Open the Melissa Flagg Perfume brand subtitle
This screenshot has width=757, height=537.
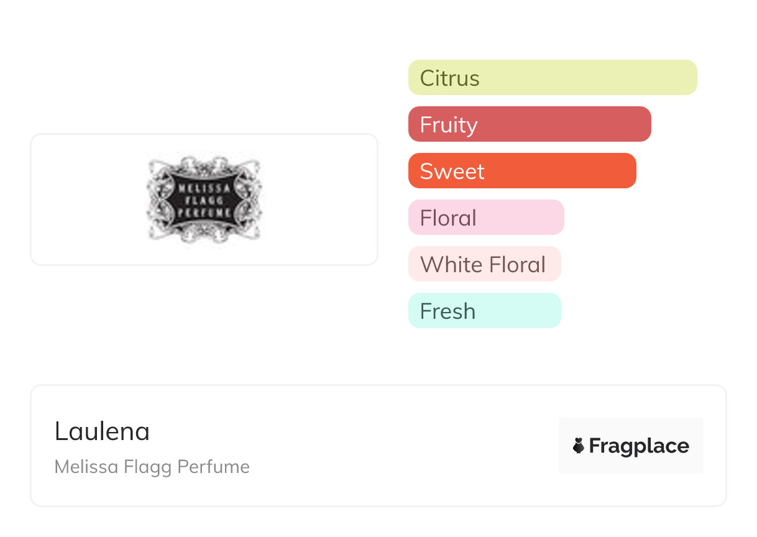pyautogui.click(x=152, y=467)
